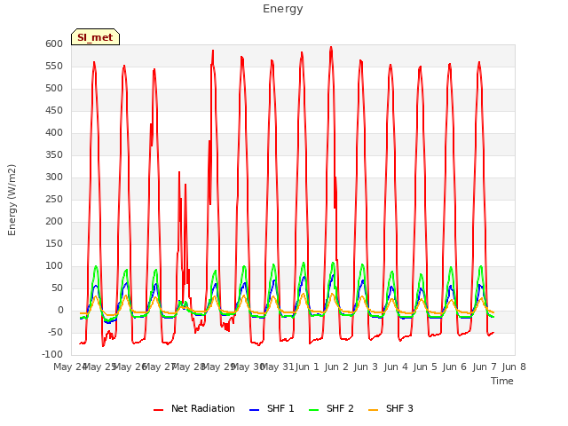Click the 450 y-axis tick label
Viewport: 568px width, 426px height.
pyautogui.click(x=54, y=110)
